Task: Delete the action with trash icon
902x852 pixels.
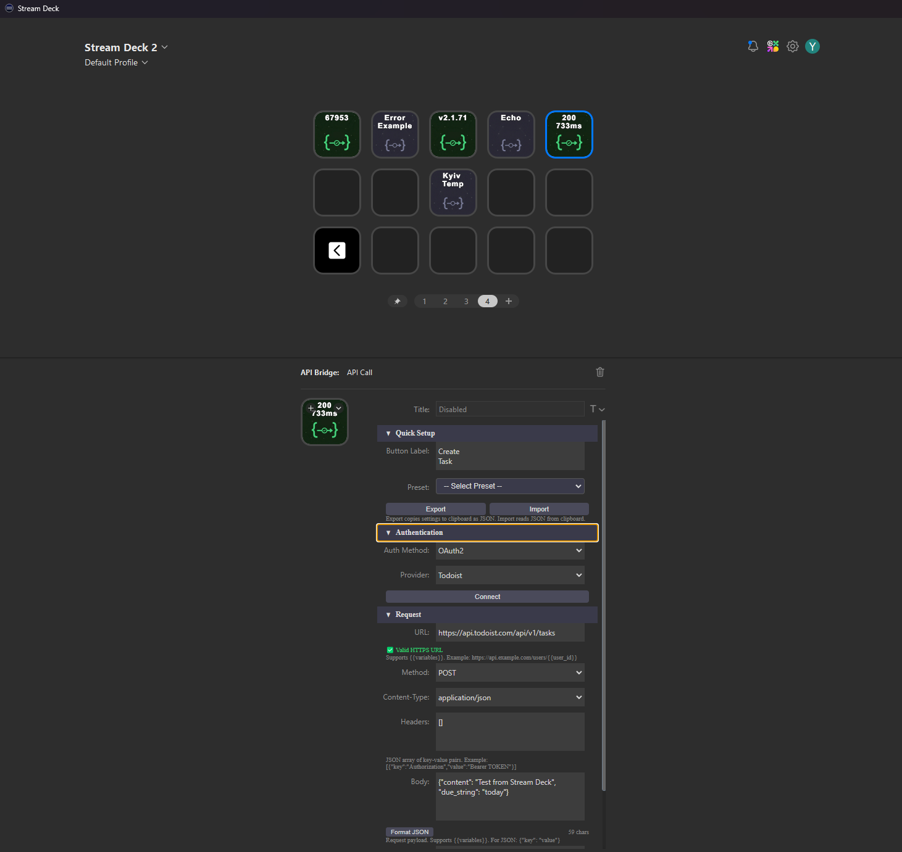Action: point(600,372)
